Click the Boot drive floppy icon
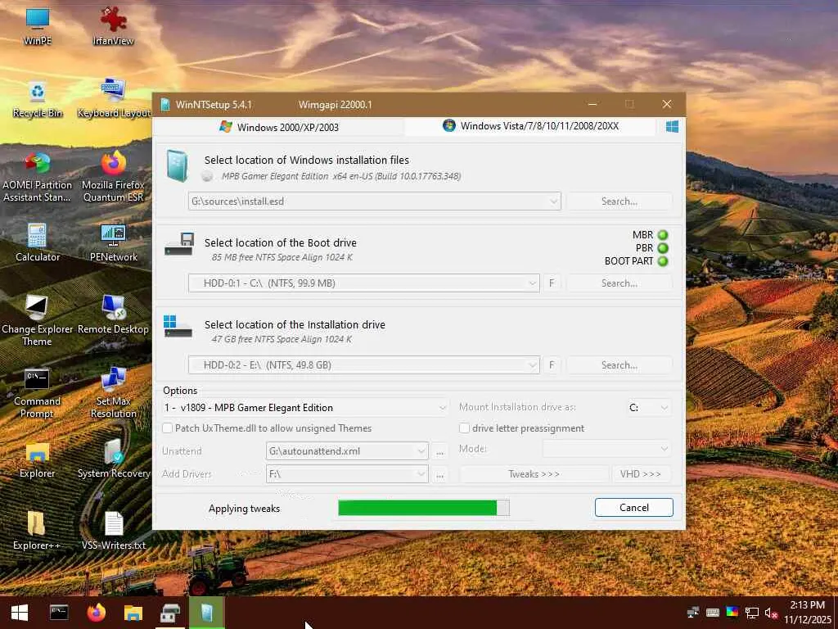This screenshot has height=629, width=838. pyautogui.click(x=178, y=244)
